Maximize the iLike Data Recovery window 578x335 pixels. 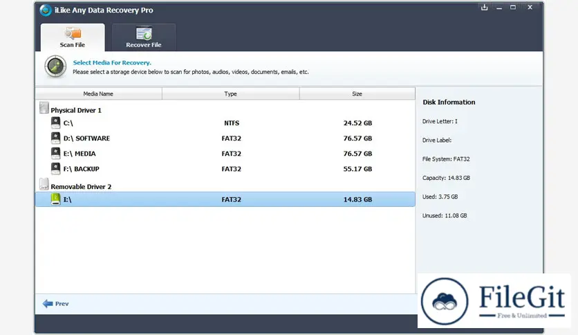[x=513, y=8]
